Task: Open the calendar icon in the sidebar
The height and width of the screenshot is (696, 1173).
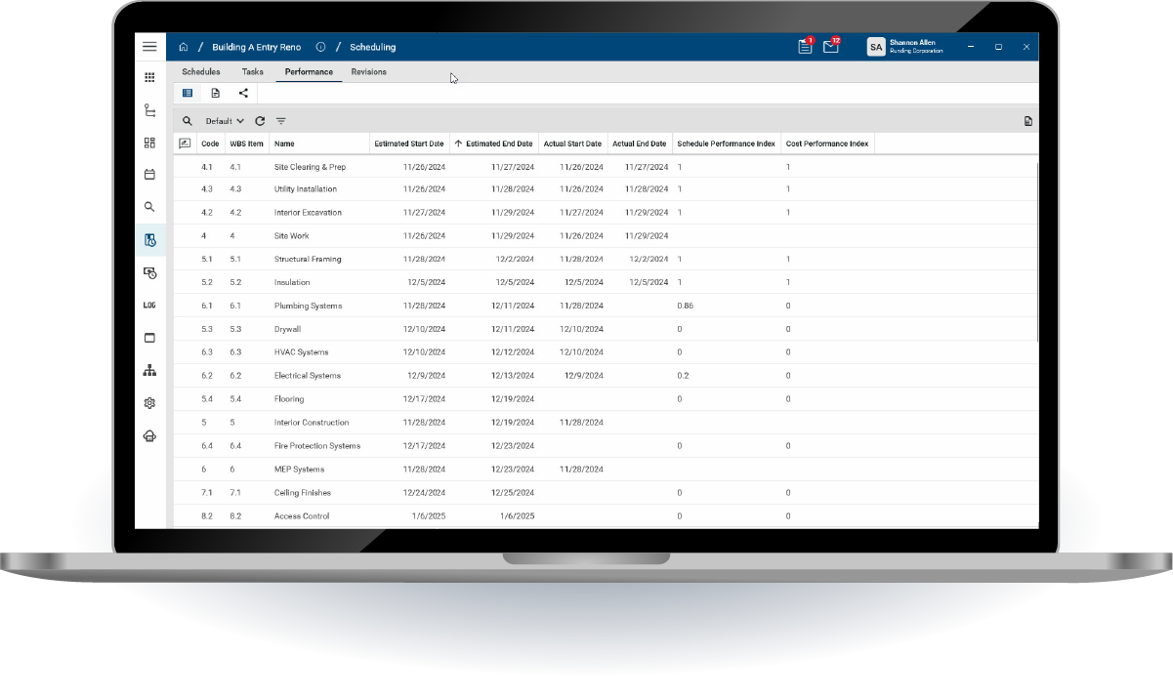Action: [x=149, y=174]
